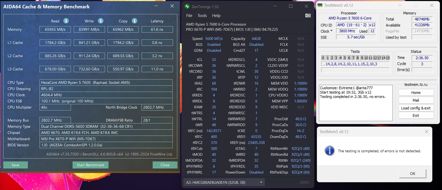Click the tREFI value 65535
The image size is (442, 190).
click(x=256, y=137)
